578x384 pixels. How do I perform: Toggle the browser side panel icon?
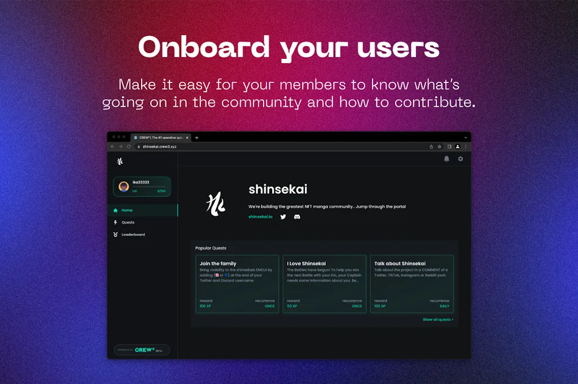coord(449,146)
